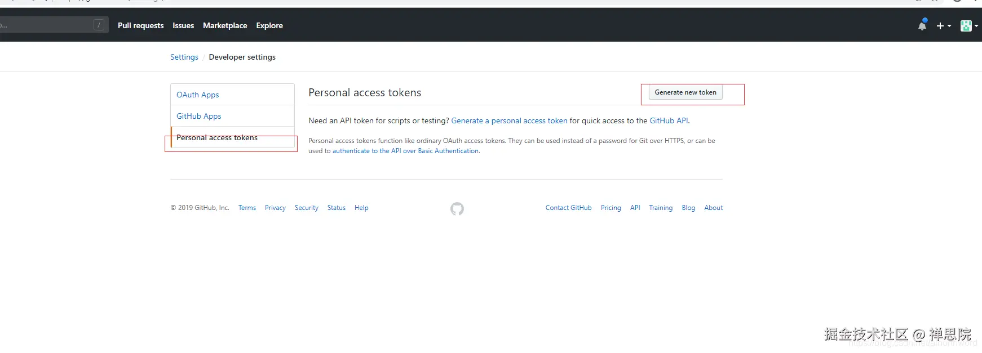Click the Generate new token button
The image size is (982, 353).
coord(685,92)
